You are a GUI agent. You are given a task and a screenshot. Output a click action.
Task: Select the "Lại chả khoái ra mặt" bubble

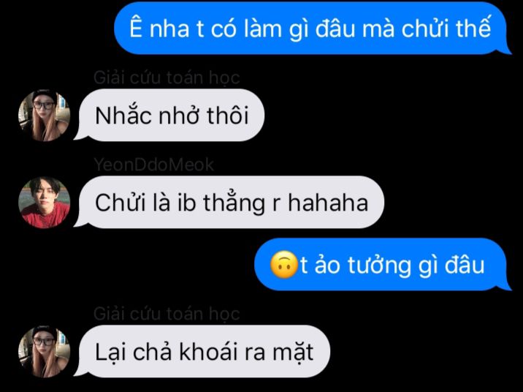202,351
